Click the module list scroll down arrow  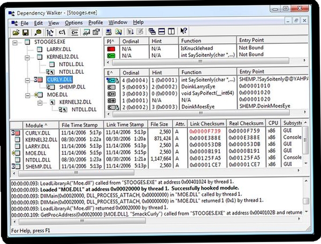click(305, 163)
